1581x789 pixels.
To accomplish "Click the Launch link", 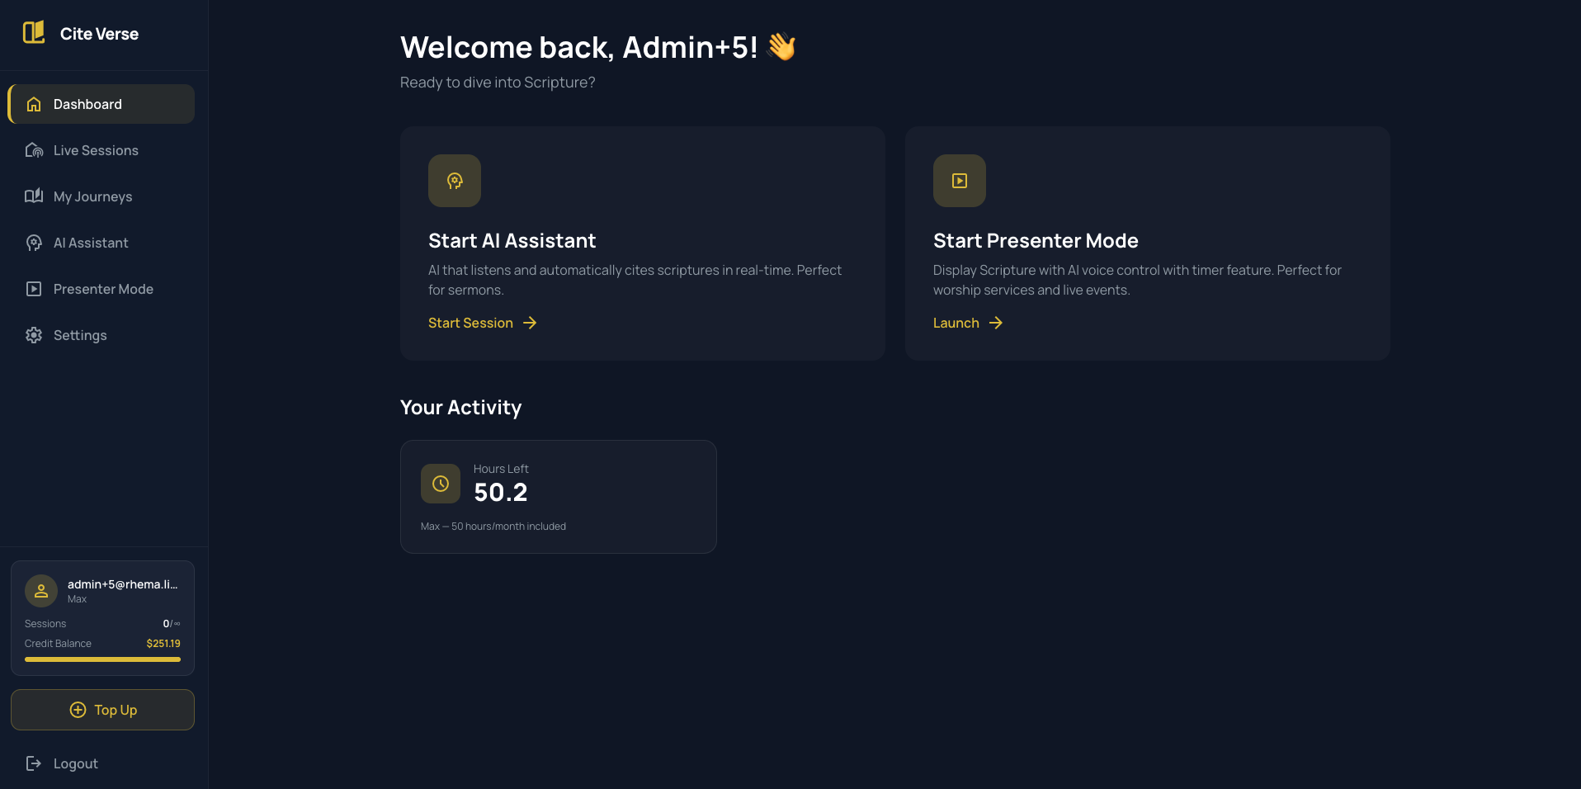I will pyautogui.click(x=956, y=323).
